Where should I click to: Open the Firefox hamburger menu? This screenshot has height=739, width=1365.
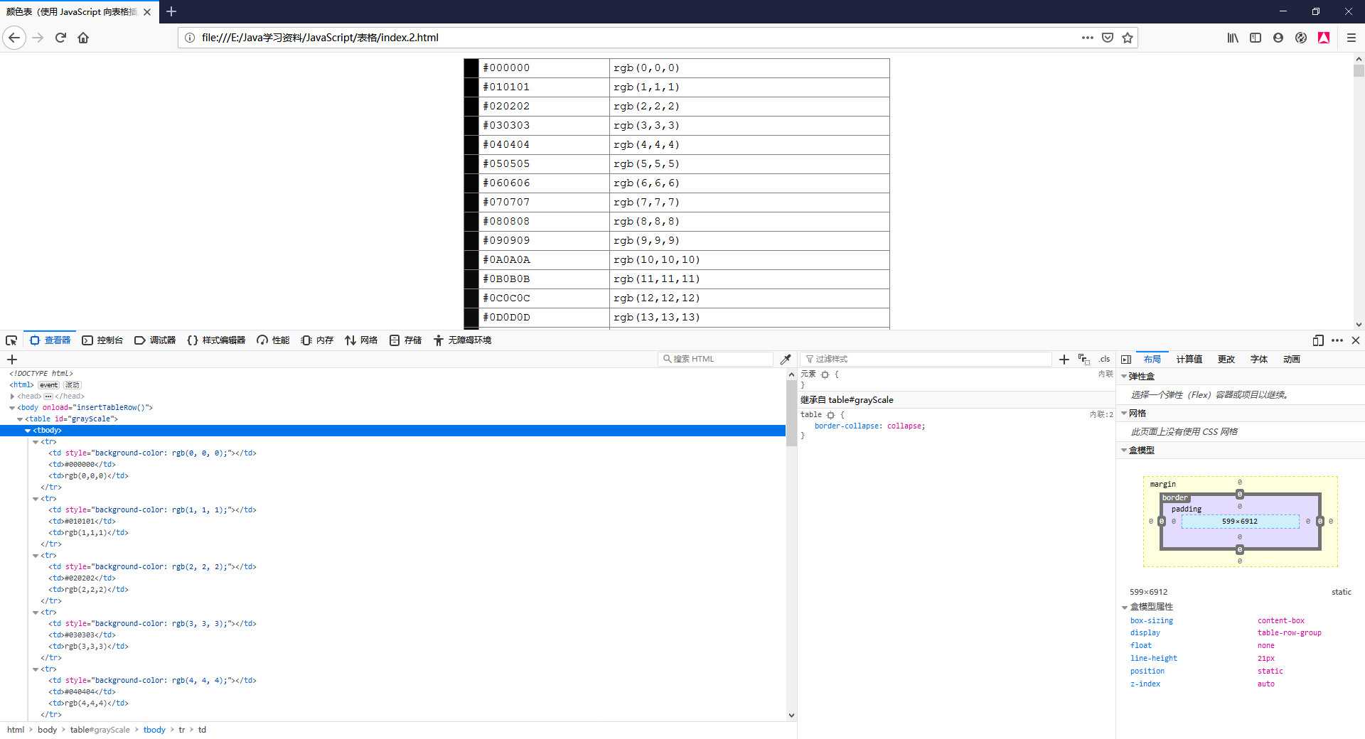tap(1351, 38)
